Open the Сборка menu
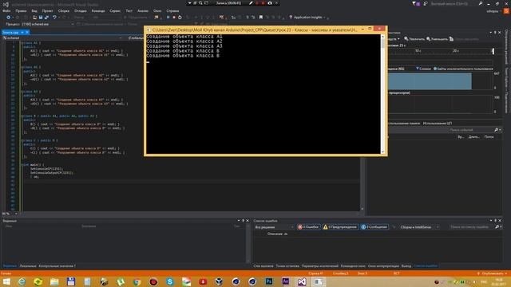 pos(64,10)
